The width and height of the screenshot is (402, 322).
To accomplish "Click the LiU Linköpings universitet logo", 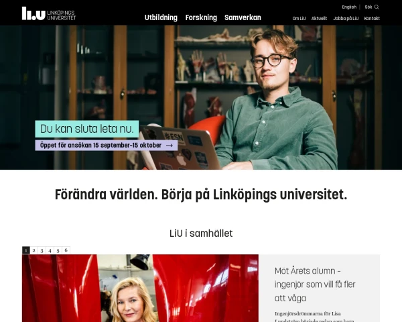I will point(49,13).
